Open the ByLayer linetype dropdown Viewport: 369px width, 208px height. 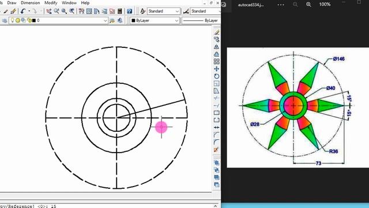point(201,21)
